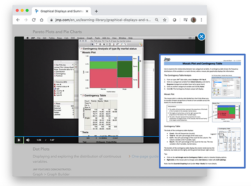Select the Graphical Displays and Summaries tab
The image size is (251, 186).
tap(61, 11)
